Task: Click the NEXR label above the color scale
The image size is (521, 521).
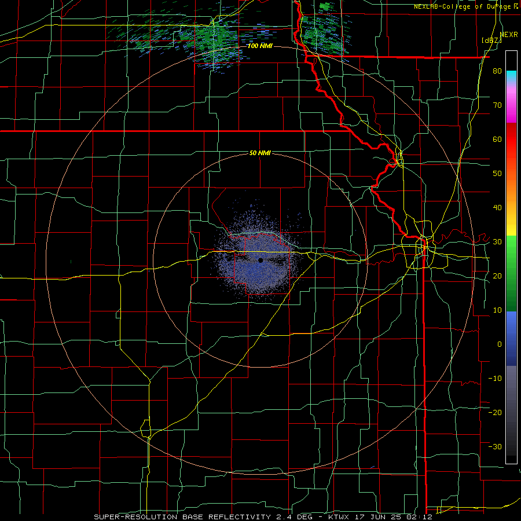Action: tap(508, 35)
